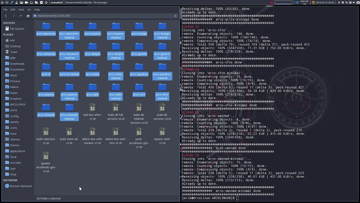Open the Help menu
Viewport: 360px width, 203px height.
37,9
